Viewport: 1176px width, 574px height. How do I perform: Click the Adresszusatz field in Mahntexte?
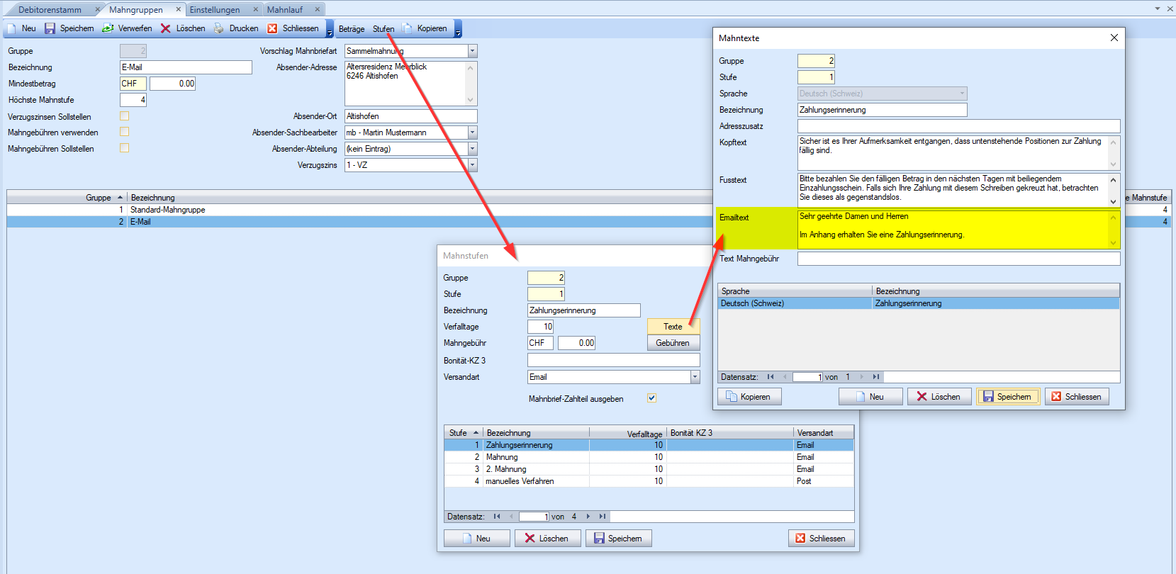[x=958, y=126]
